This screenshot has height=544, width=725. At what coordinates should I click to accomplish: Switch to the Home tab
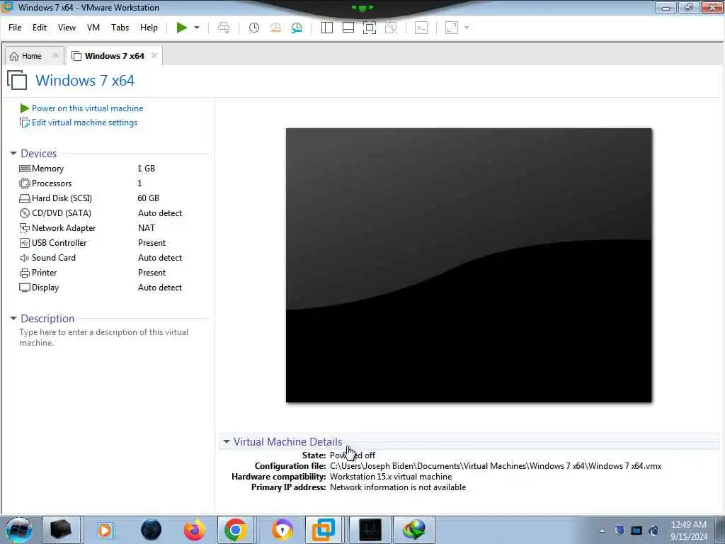pyautogui.click(x=31, y=56)
